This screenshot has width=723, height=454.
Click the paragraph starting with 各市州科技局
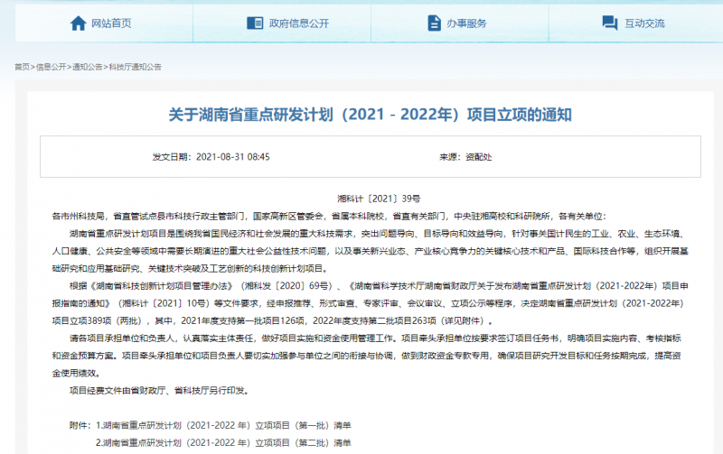pos(330,217)
